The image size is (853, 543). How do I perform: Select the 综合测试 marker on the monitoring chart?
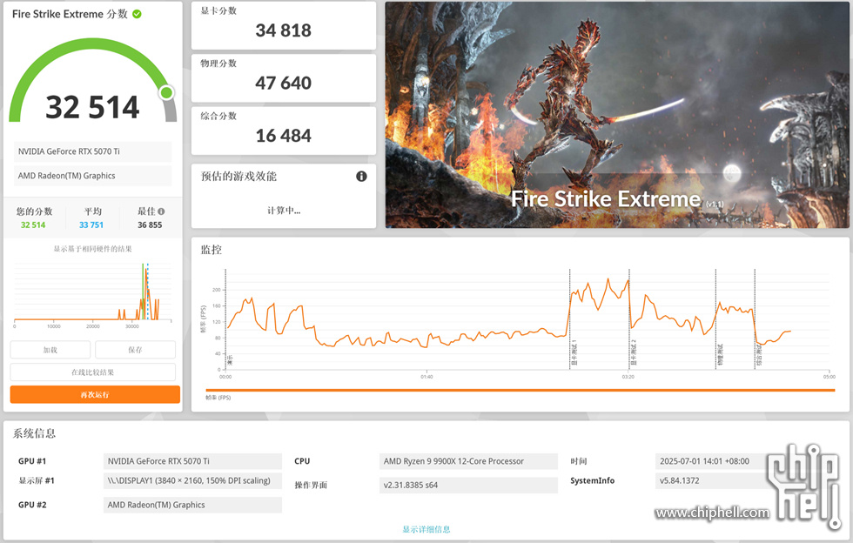[759, 355]
